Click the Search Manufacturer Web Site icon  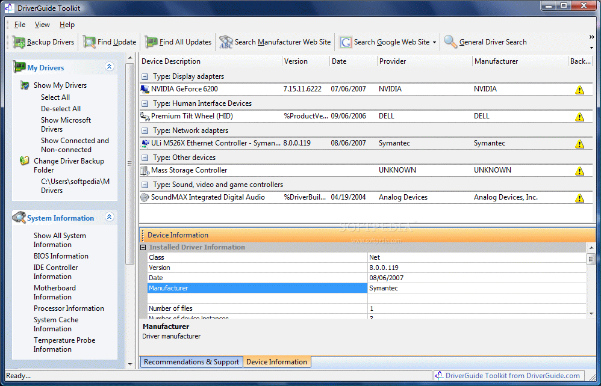(226, 42)
